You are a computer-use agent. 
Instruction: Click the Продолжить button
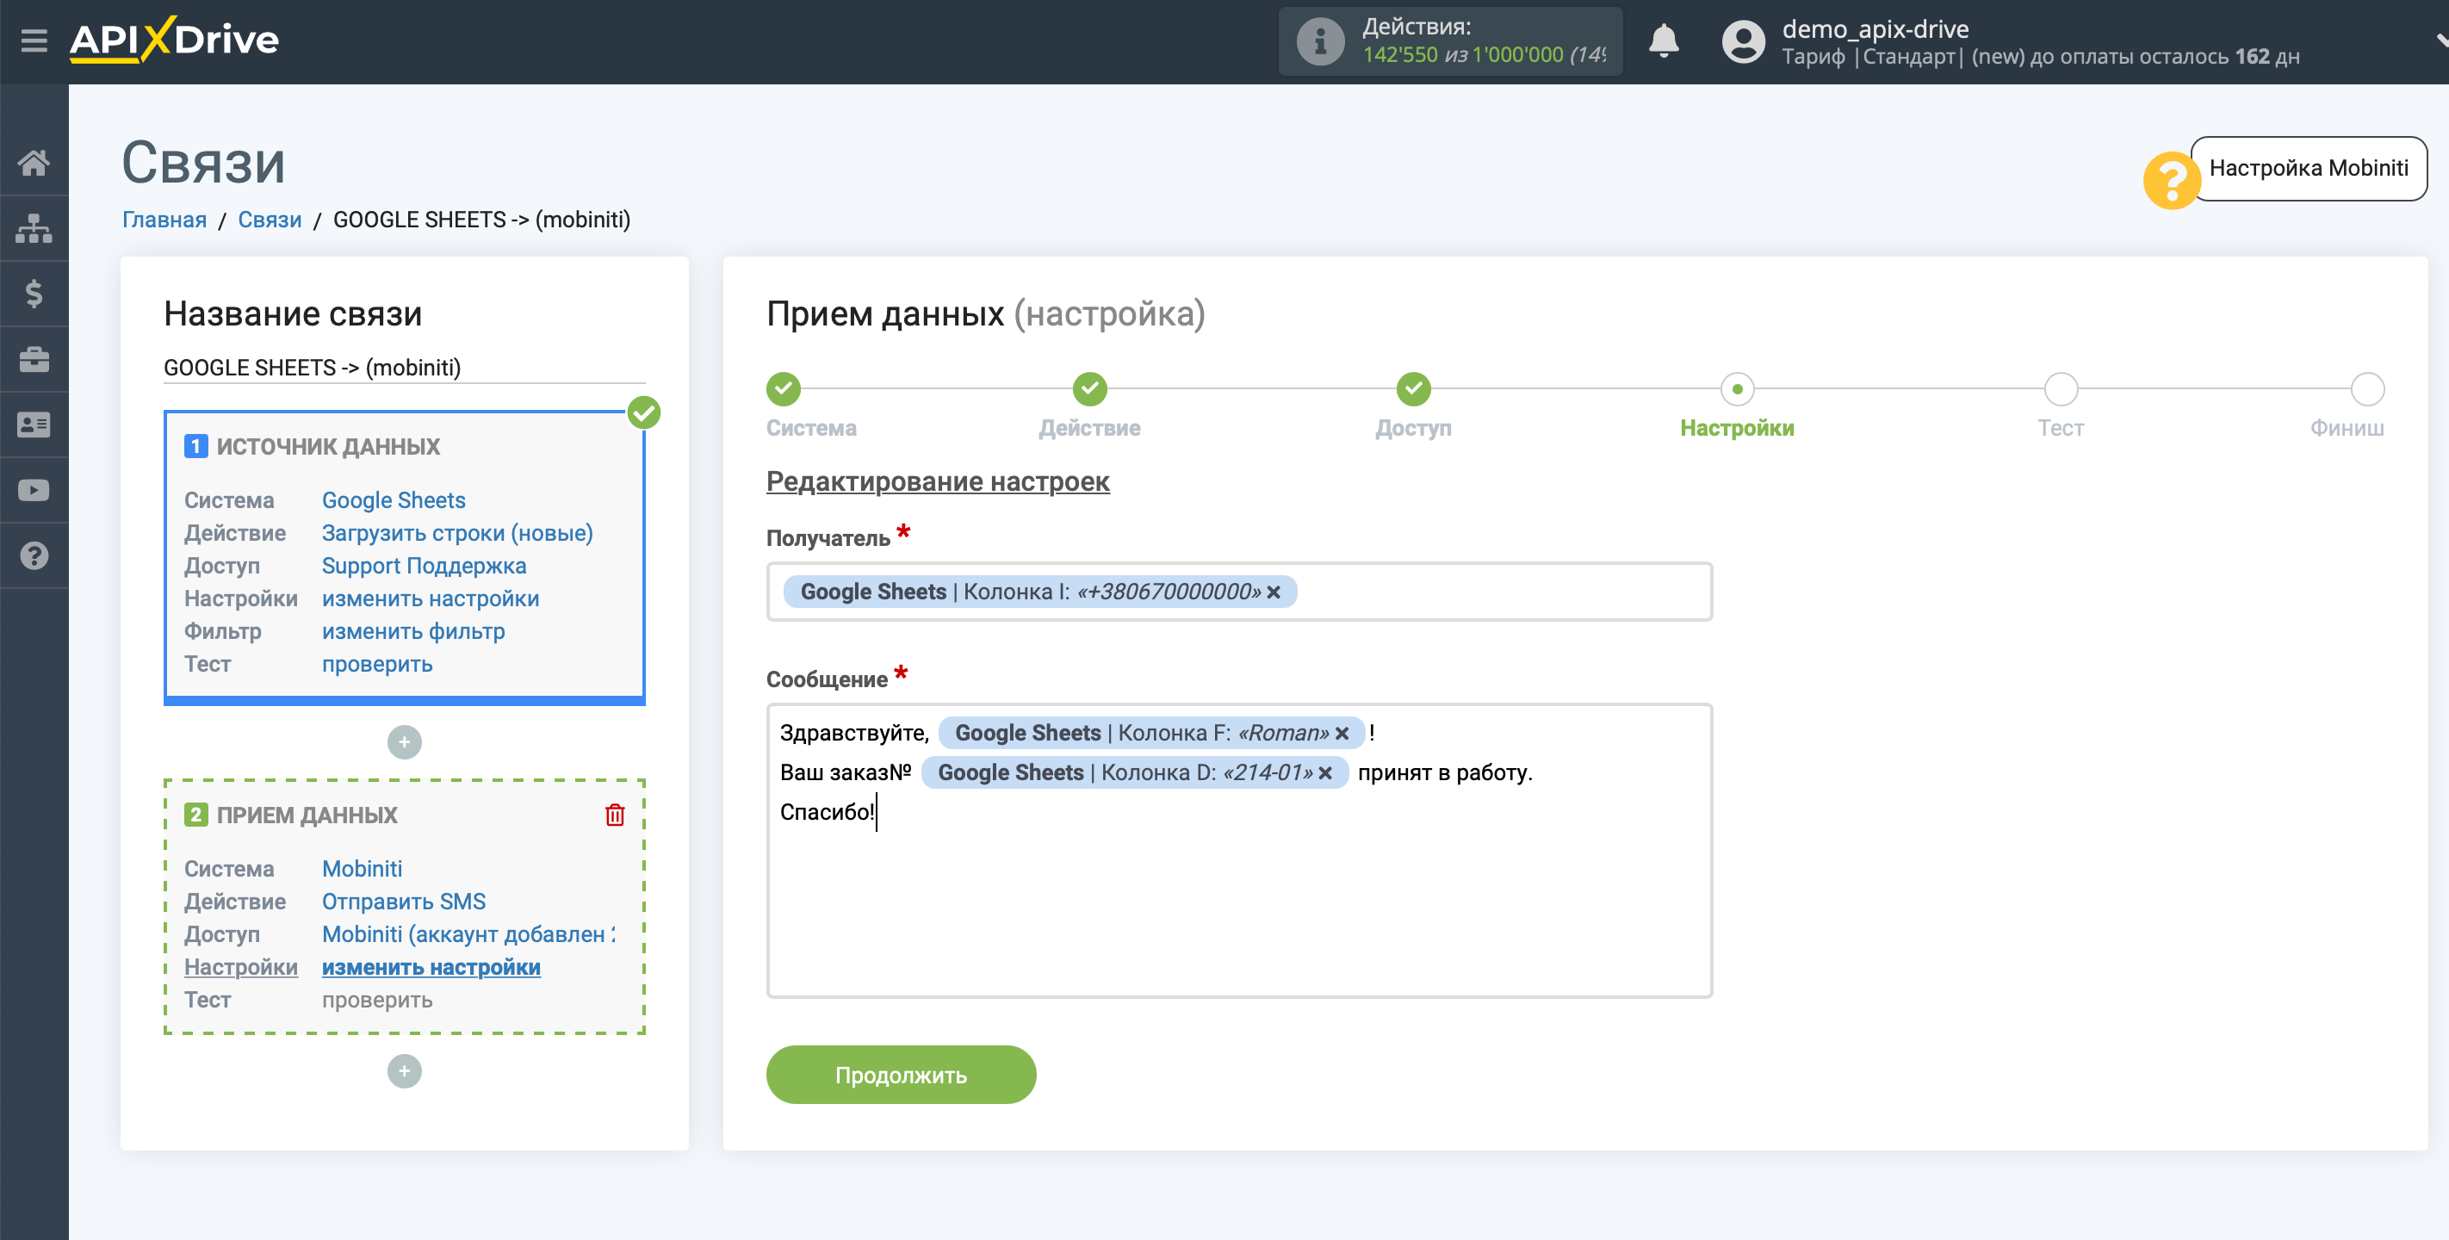(901, 1076)
